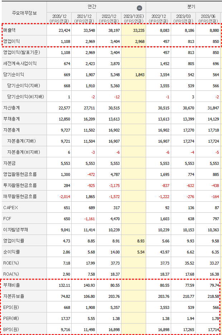222x335 pixels.
Task: Select the 투자활동현금흐름 row label
Action: [20, 186]
